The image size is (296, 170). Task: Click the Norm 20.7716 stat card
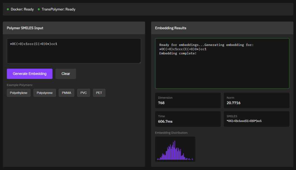(256, 100)
